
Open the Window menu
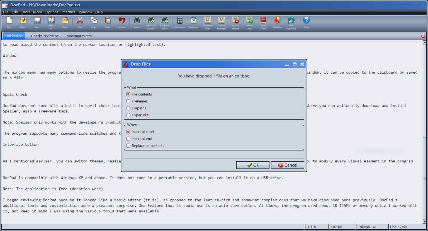tap(85, 12)
